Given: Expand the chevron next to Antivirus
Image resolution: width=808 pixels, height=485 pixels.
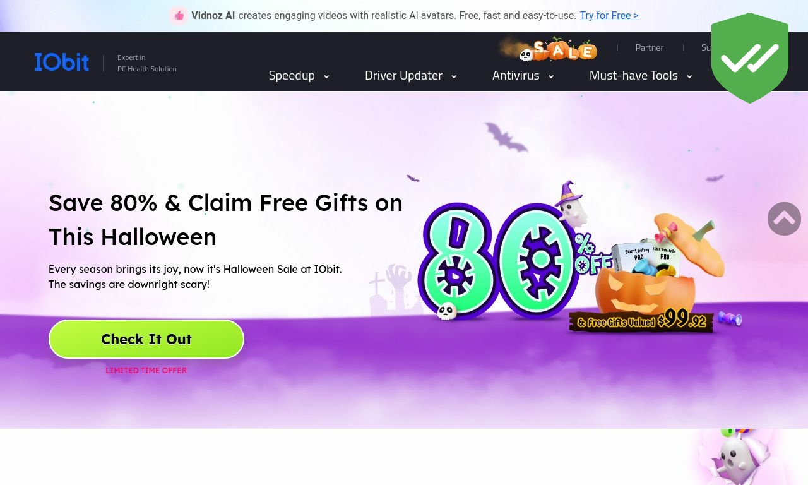Looking at the screenshot, I should pyautogui.click(x=551, y=76).
